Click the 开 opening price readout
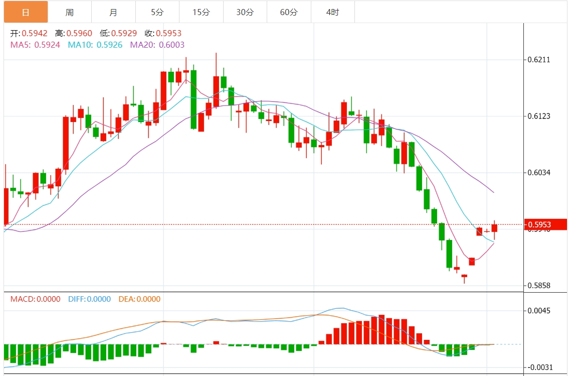The height and width of the screenshot is (376, 572). click(x=29, y=34)
